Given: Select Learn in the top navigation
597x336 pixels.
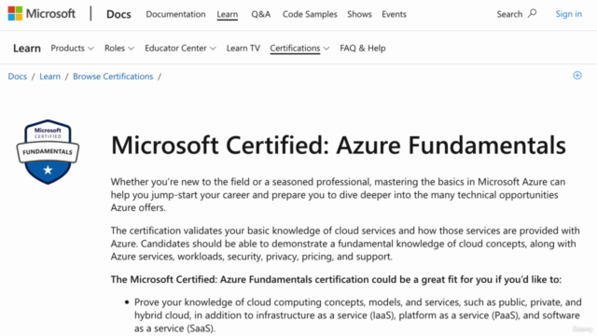Looking at the screenshot, I should coord(228,14).
